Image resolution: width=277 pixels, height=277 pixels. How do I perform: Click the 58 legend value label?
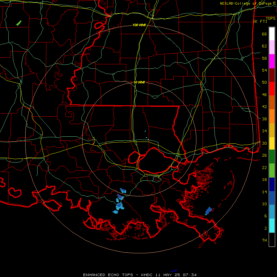tap(264, 58)
